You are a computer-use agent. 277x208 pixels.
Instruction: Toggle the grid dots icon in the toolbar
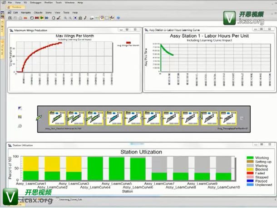click(x=107, y=18)
